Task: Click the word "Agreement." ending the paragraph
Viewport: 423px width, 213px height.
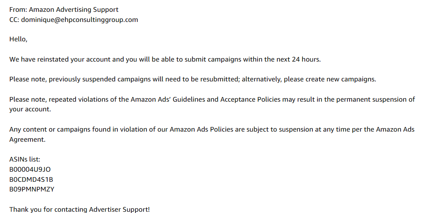Action: pos(27,140)
